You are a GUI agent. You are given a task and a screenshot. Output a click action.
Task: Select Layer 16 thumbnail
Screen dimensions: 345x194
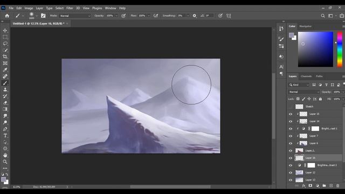(299, 158)
